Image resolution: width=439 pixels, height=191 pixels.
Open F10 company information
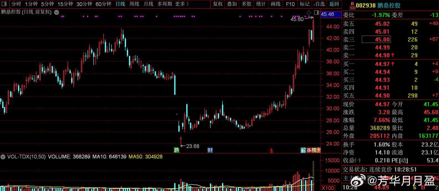coord(290,4)
